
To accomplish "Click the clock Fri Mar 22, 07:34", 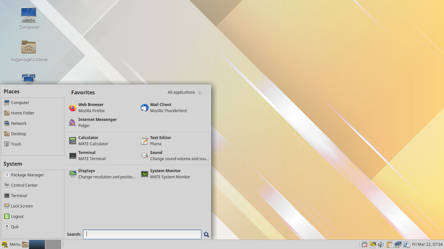I will point(427,244).
